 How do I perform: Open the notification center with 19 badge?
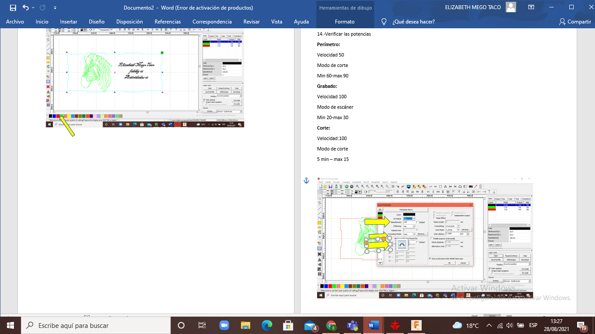pyautogui.click(x=582, y=325)
